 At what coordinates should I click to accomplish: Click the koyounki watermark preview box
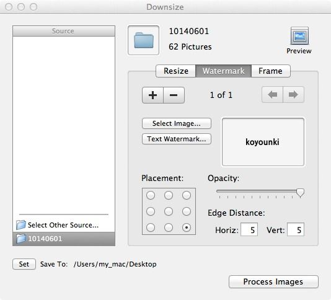pos(263,142)
